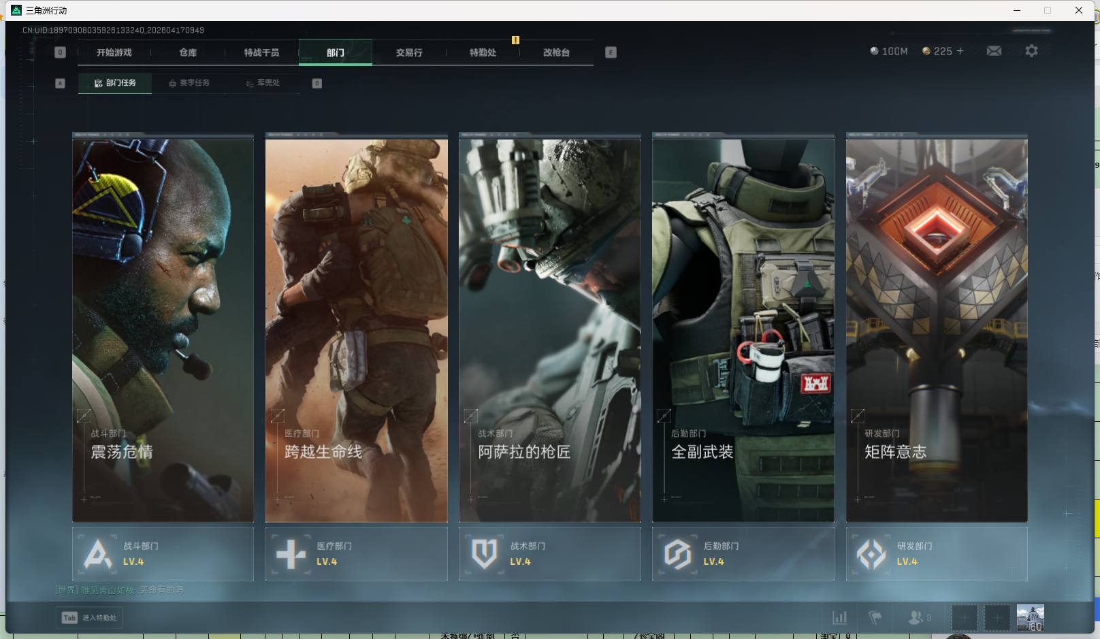Click the 医疗部门 LV.4 panel

pyautogui.click(x=357, y=554)
